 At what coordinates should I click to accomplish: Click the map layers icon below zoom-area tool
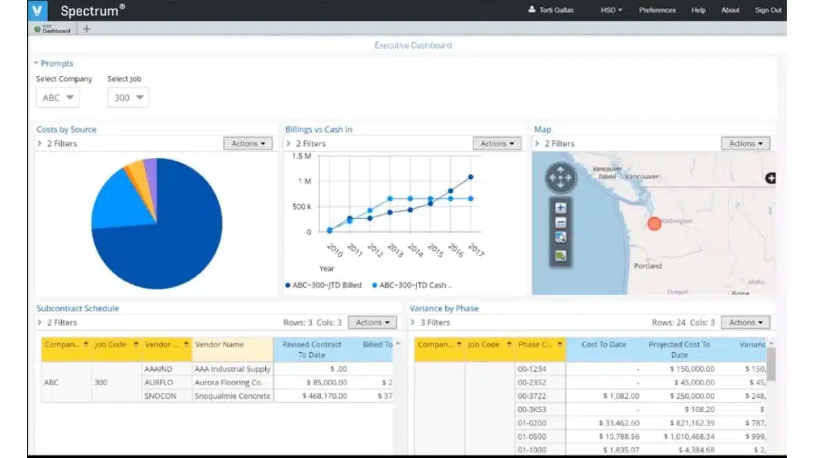click(x=560, y=256)
